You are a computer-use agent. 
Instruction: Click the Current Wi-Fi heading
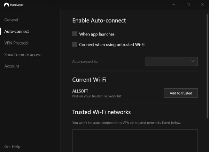89,80
